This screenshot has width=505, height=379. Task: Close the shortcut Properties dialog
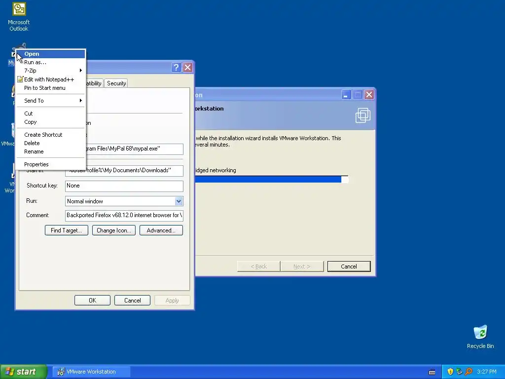coord(187,67)
